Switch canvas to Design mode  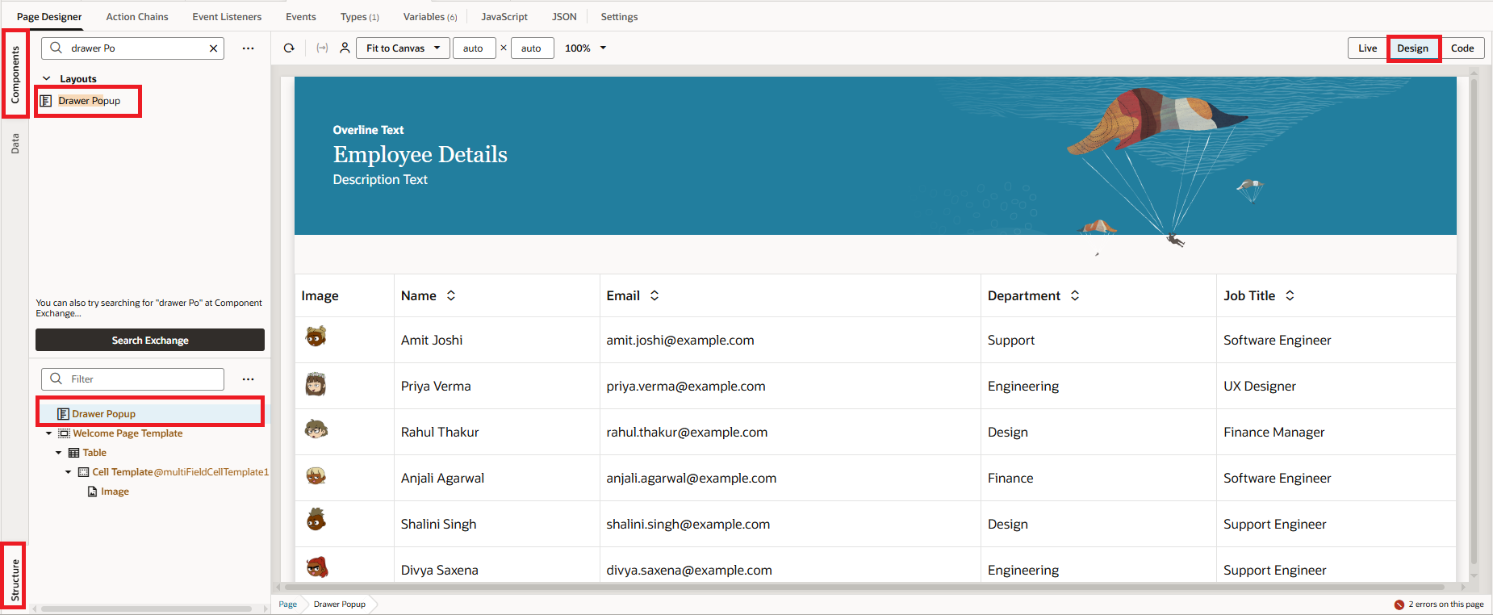[1412, 48]
